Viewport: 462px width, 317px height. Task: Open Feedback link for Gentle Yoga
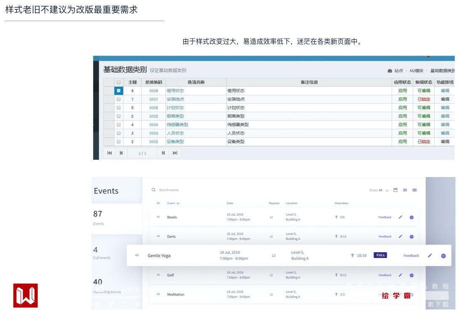click(x=411, y=255)
